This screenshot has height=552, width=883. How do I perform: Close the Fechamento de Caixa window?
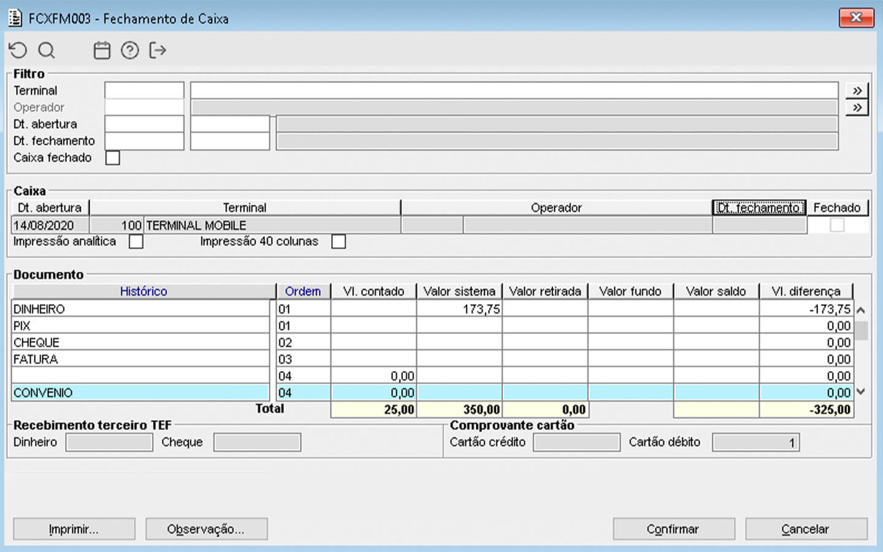[856, 18]
